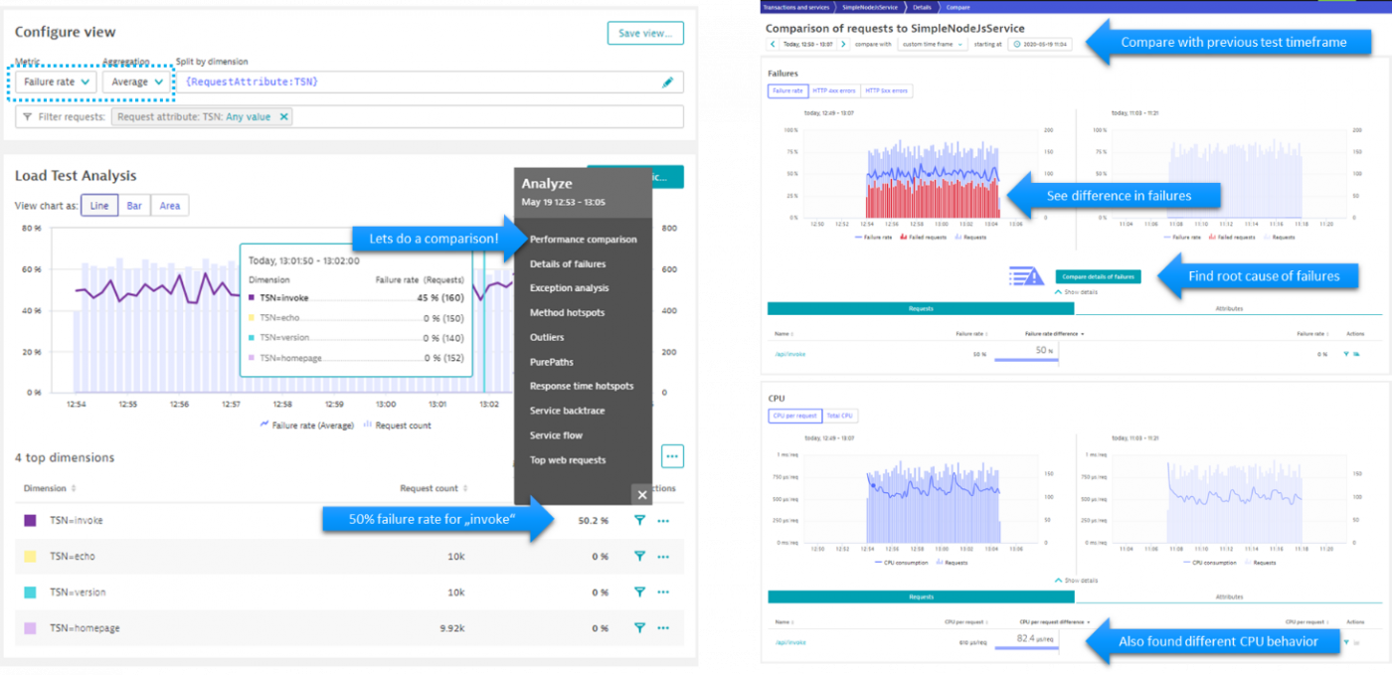Click the filter icon in the /api/invoke Actions column

point(1346,354)
